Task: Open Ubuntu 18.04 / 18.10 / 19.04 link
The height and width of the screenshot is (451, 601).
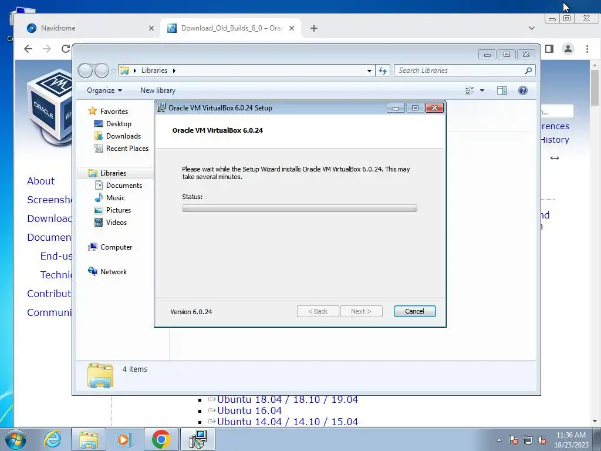Action: tap(288, 399)
